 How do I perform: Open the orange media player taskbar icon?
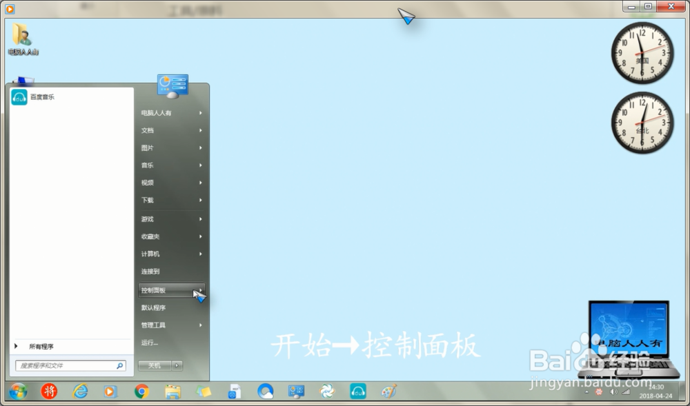[x=110, y=391]
